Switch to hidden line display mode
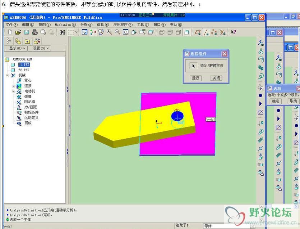Screen dimensions: 300x229 pyautogui.click(x=170, y=32)
